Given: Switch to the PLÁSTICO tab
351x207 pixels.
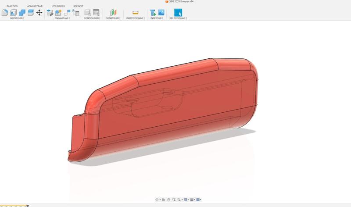Looking at the screenshot, I should point(12,6).
